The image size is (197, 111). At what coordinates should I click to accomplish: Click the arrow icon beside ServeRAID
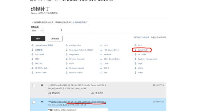(x=135, y=50)
